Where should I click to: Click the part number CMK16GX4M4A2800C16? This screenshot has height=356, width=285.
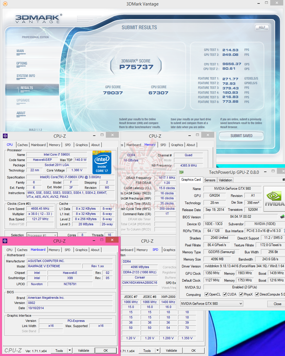tap(140, 283)
